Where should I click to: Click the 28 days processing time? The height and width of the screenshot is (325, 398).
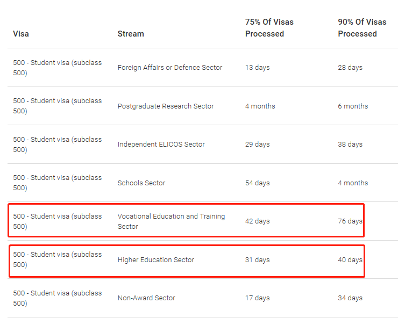[350, 68]
